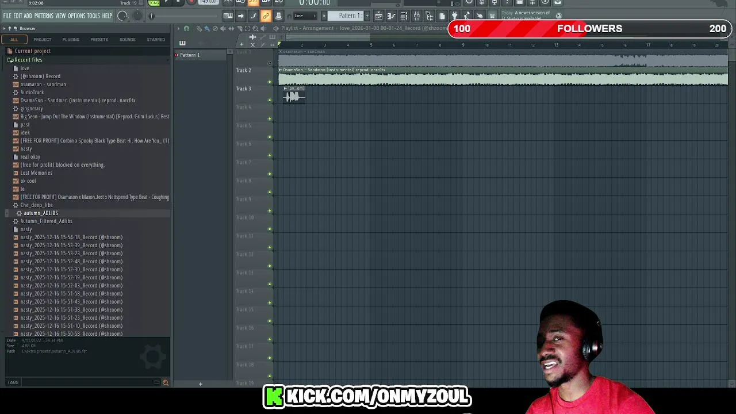
Task: Mute Track 2 with its green dot
Action: click(x=270, y=82)
